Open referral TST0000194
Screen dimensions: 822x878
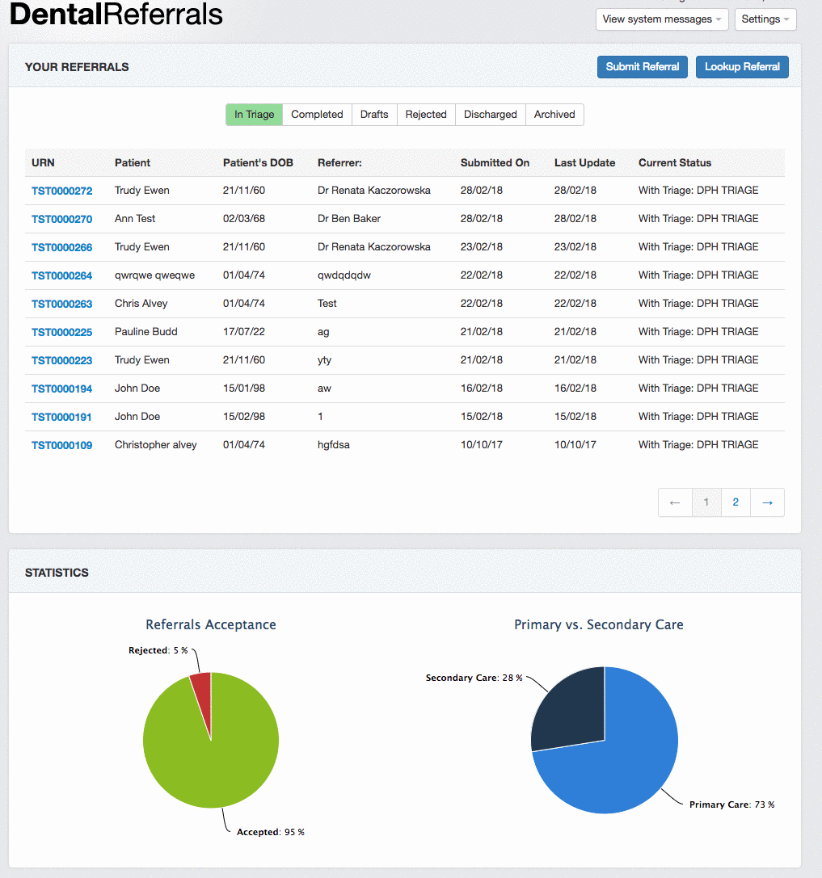pyautogui.click(x=61, y=389)
